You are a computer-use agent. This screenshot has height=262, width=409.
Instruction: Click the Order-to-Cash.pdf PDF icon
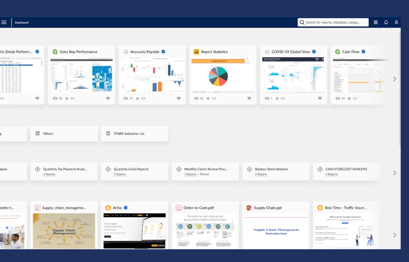tap(179, 208)
